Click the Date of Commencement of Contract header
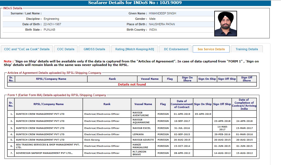The image size is (281, 165). pyautogui.click(x=181, y=104)
